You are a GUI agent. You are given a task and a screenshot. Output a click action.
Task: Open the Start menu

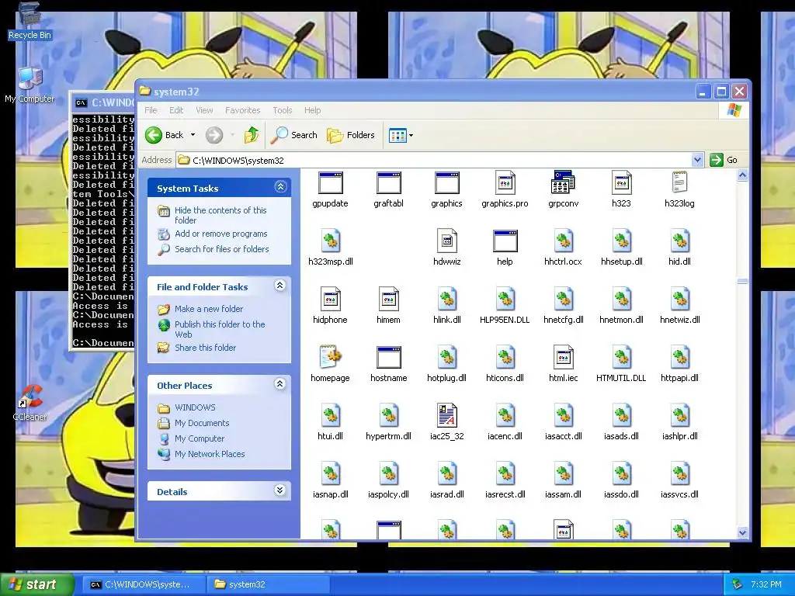pyautogui.click(x=36, y=584)
